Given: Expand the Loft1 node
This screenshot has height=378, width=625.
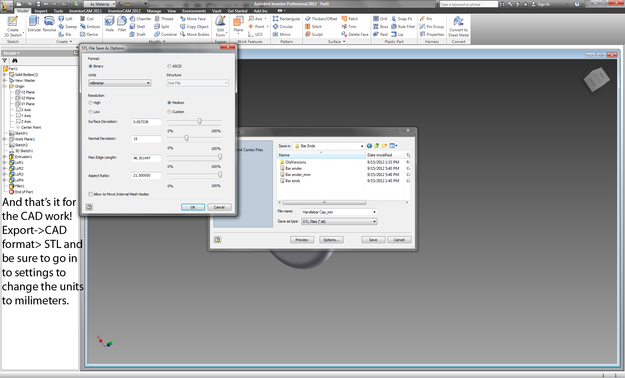Looking at the screenshot, I should pos(4,163).
